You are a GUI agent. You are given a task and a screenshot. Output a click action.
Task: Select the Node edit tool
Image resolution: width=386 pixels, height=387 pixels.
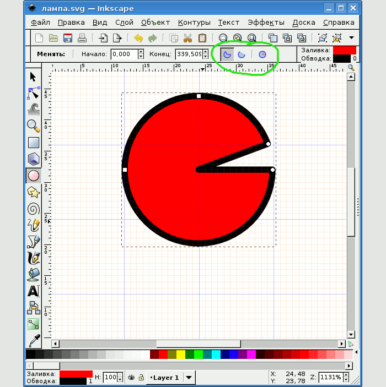tap(33, 93)
